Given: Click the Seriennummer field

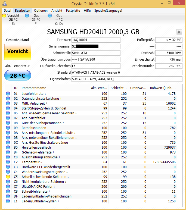Looking at the screenshot, I should (96, 46).
